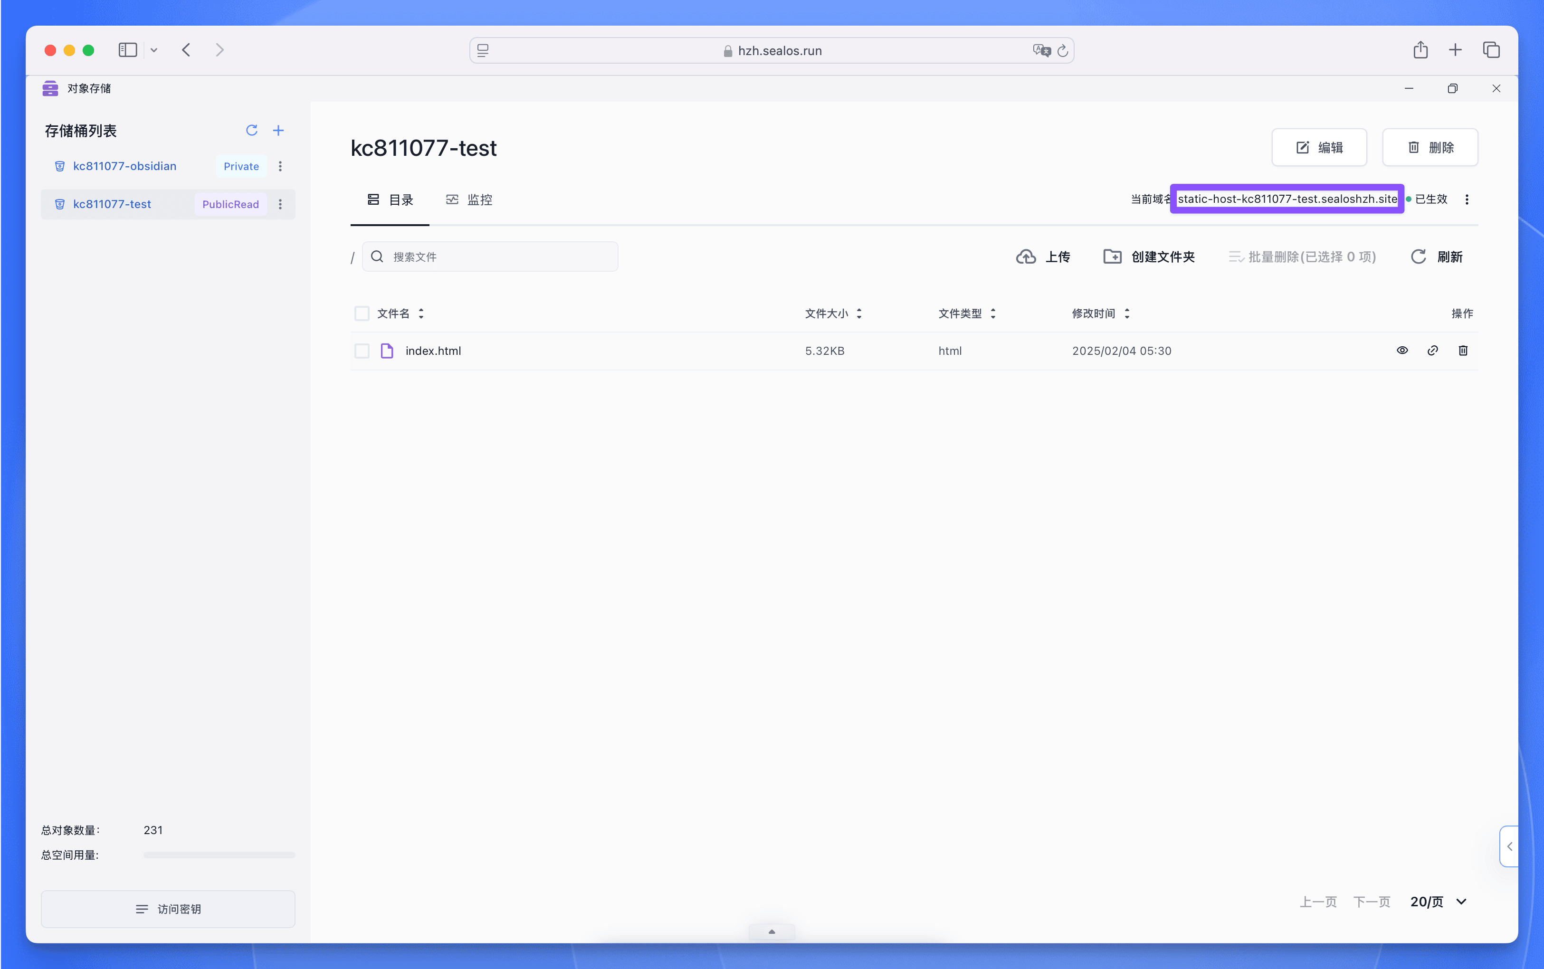Image resolution: width=1544 pixels, height=969 pixels.
Task: Click the 已生效 status label
Action: (x=1430, y=199)
